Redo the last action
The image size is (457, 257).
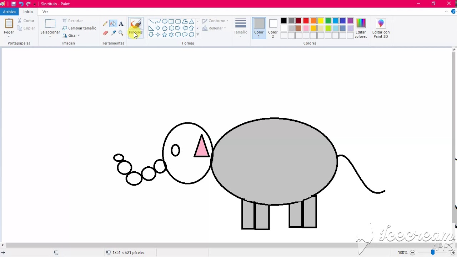tap(28, 4)
